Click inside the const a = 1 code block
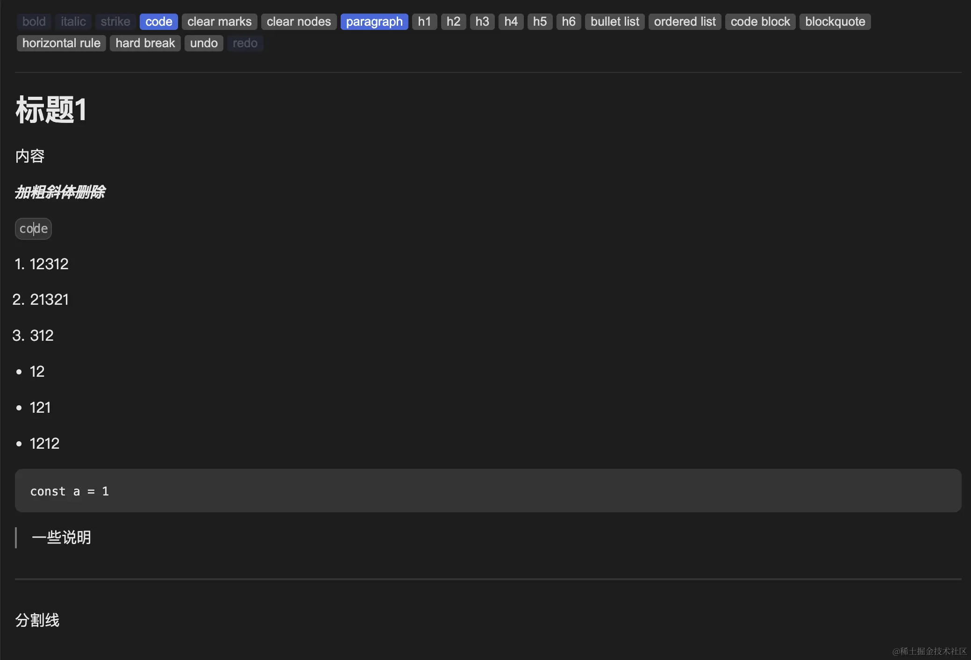The height and width of the screenshot is (660, 971). pyautogui.click(x=69, y=491)
